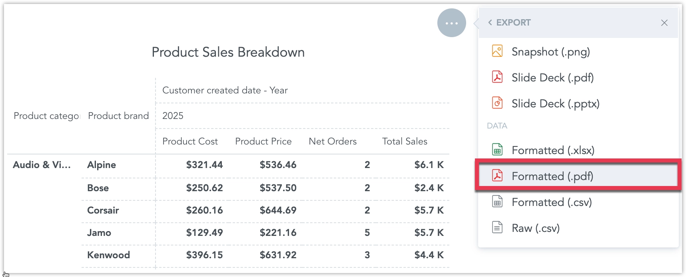Click the three-dots options menu button
The width and height of the screenshot is (686, 277).
click(x=451, y=23)
